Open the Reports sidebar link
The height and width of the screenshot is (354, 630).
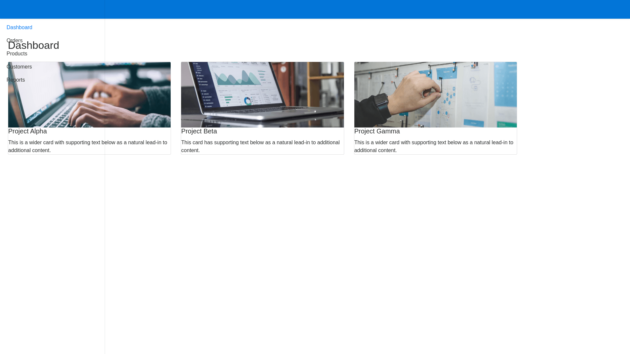pyautogui.click(x=15, y=80)
